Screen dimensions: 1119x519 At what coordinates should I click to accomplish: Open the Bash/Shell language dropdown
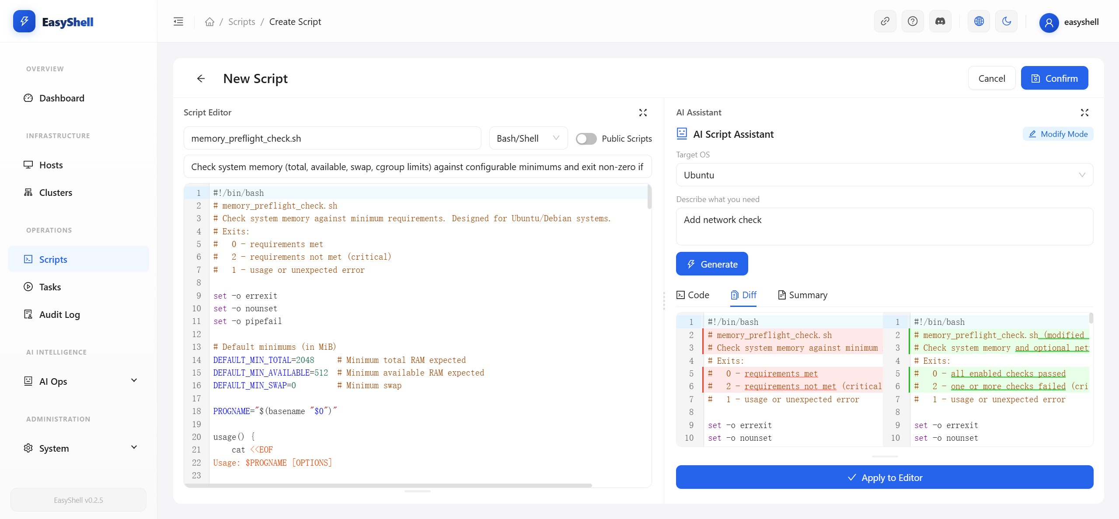click(x=527, y=138)
